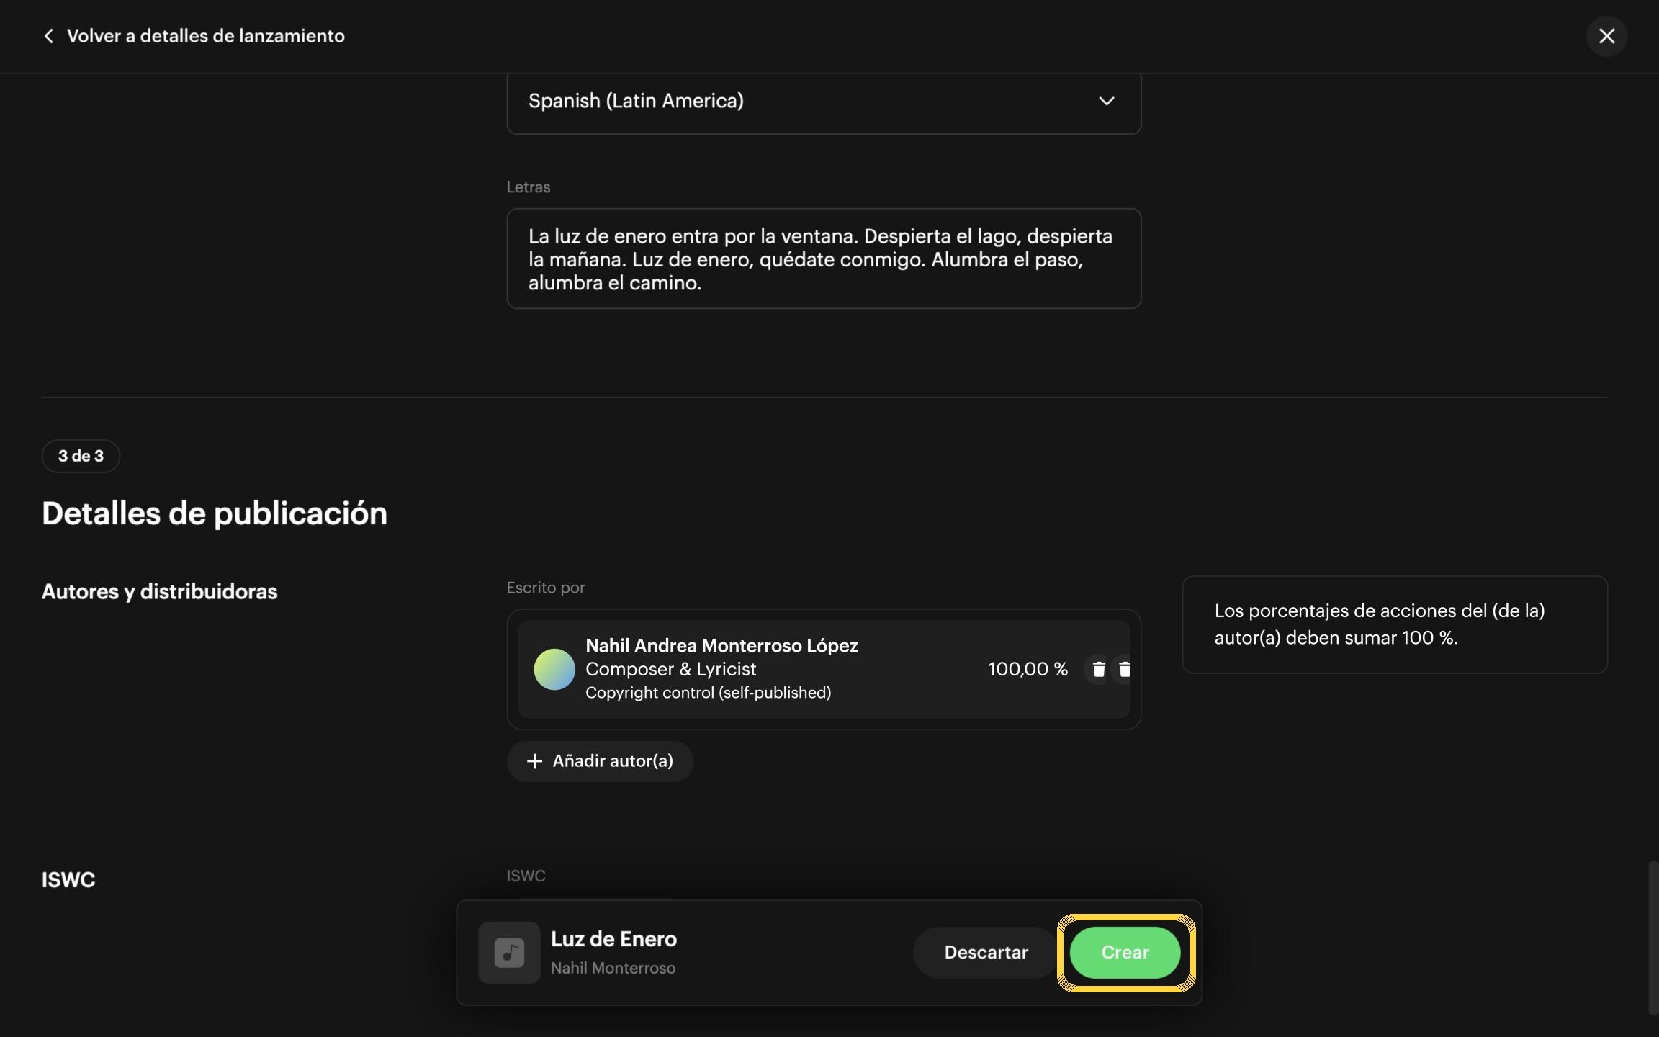Click the music note thumbnail for Luz de Enero
This screenshot has width=1659, height=1037.
tap(509, 953)
